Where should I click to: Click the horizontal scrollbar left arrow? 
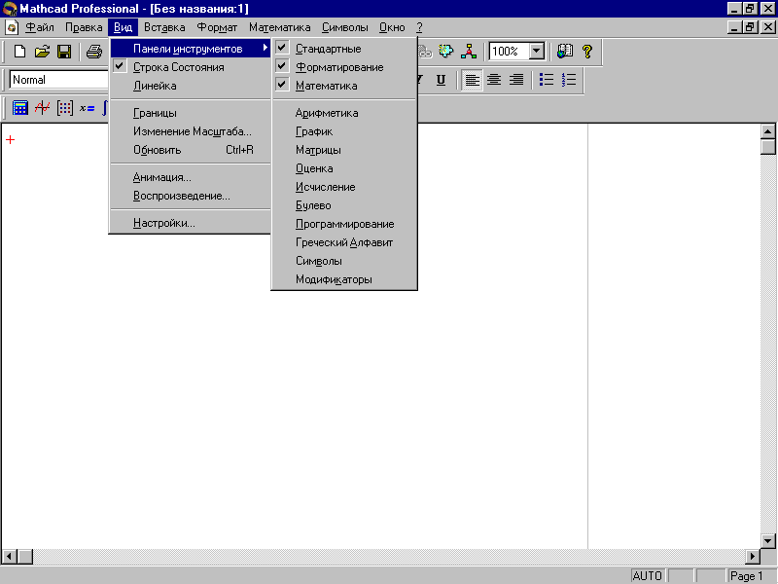tap(10, 556)
